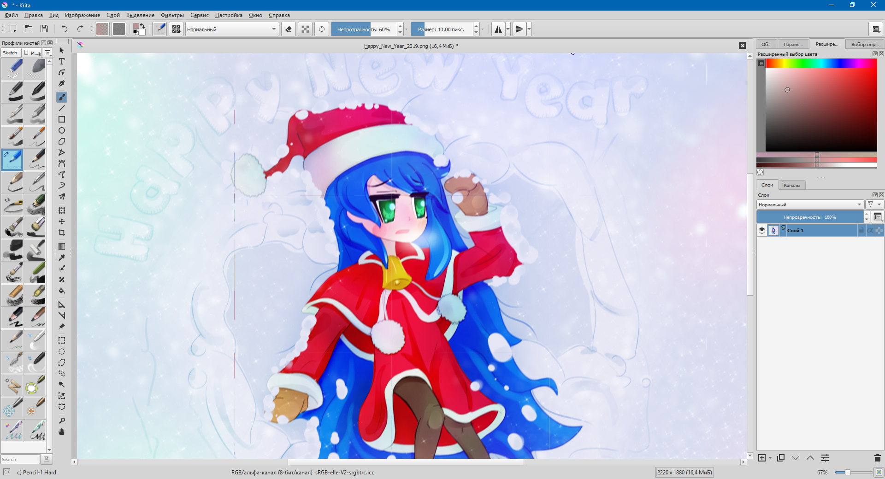Adjust the toolbar brush opacity slider
Screen dimensions: 885x479
coord(364,29)
